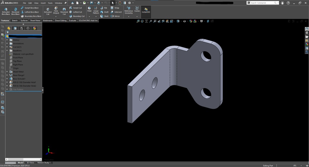Click the Rebuild traffic light icon
Image resolution: width=309 pixels, height=167 pixels.
click(x=120, y=3)
